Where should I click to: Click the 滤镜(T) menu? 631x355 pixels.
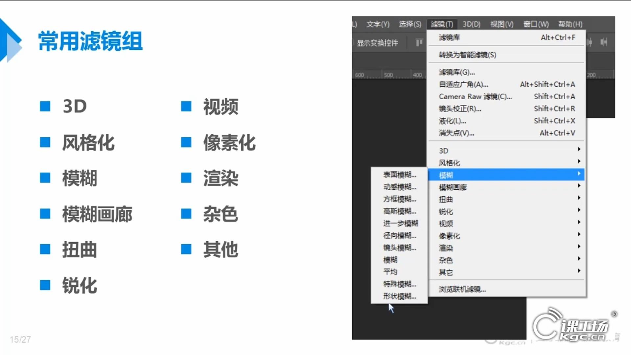[442, 24]
